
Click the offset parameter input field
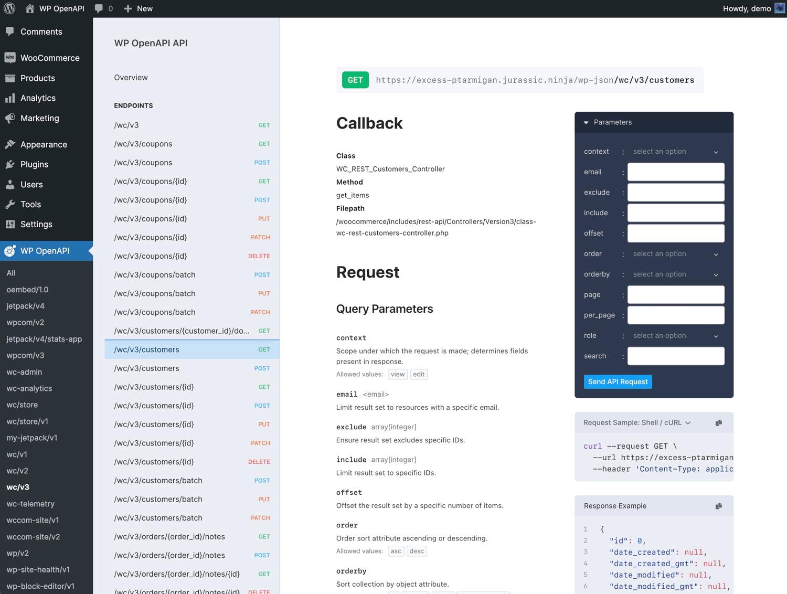(676, 234)
